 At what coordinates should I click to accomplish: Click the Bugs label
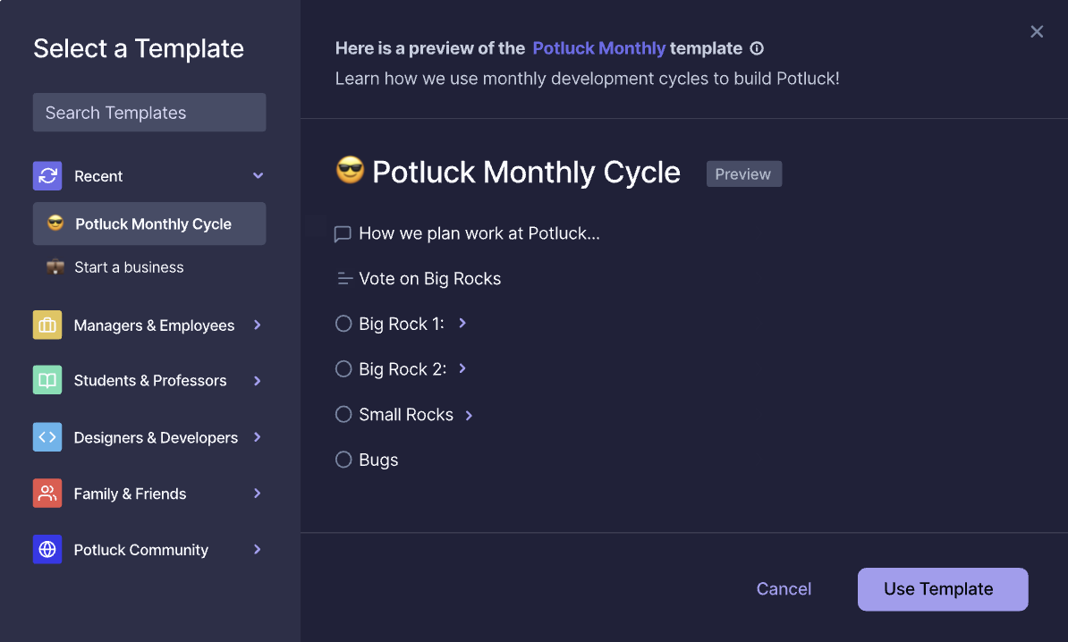(378, 460)
